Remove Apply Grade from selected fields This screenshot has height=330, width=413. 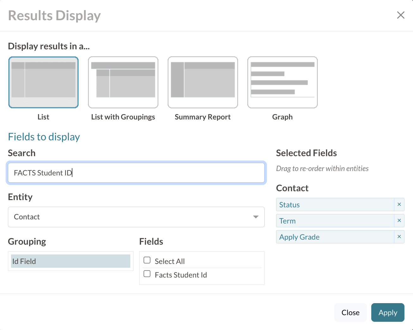click(x=399, y=237)
